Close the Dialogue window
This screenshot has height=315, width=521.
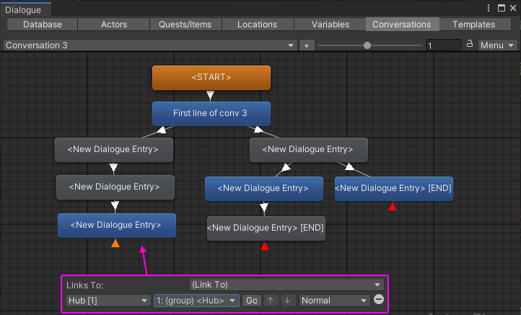pos(512,8)
